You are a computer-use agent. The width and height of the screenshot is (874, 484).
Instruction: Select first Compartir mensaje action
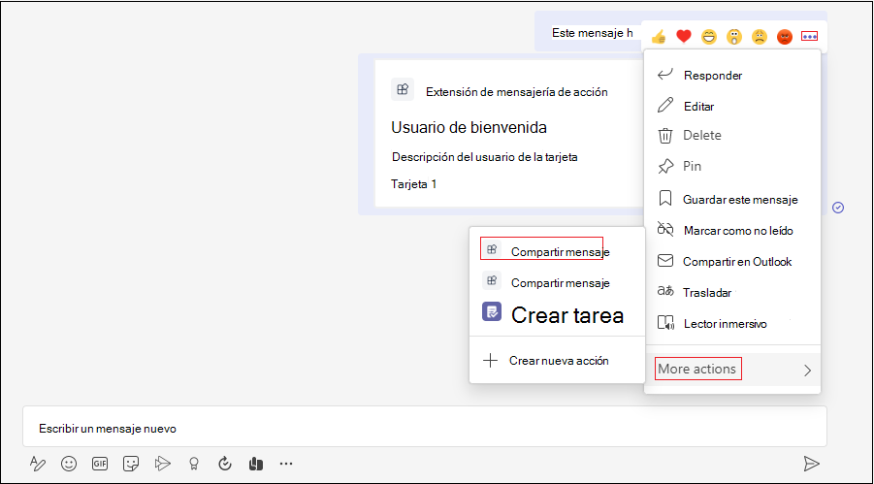557,251
